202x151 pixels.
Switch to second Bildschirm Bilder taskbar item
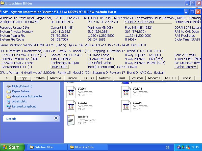click(88, 147)
